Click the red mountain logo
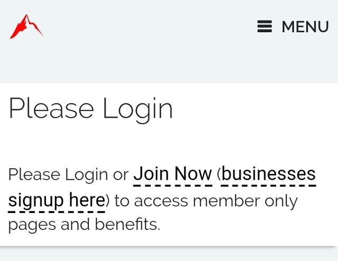 click(x=26, y=26)
